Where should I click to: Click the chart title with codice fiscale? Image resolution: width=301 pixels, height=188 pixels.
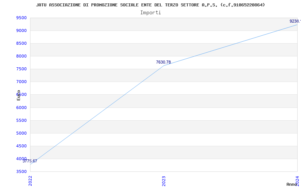[x=150, y=5]
